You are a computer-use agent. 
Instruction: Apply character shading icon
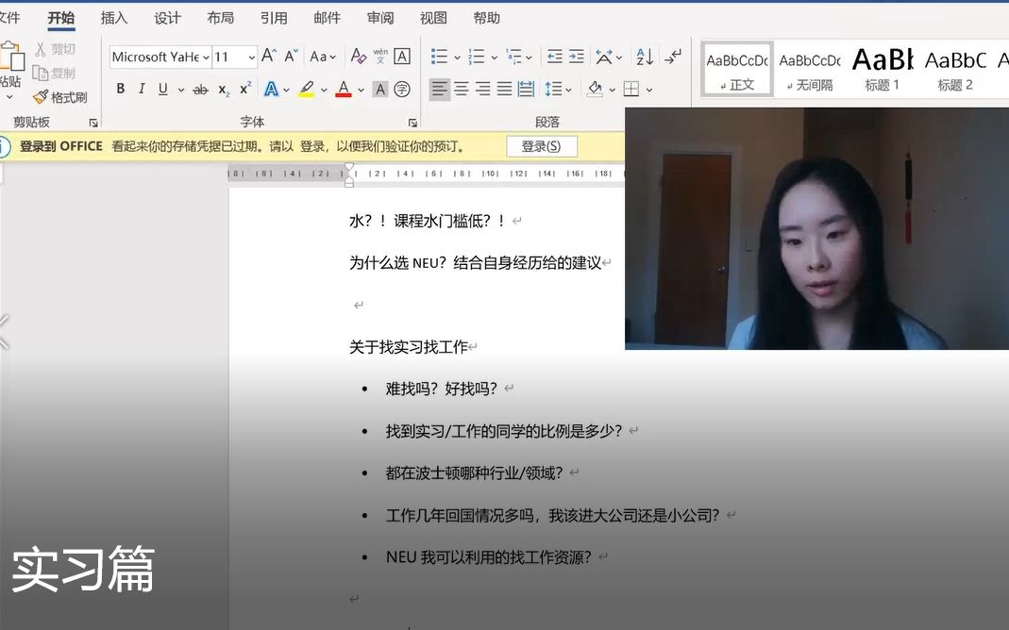379,88
